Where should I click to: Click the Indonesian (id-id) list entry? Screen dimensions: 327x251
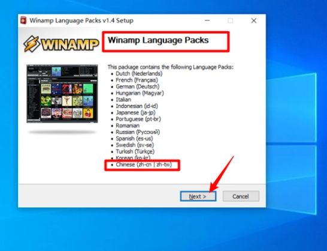pyautogui.click(x=137, y=106)
